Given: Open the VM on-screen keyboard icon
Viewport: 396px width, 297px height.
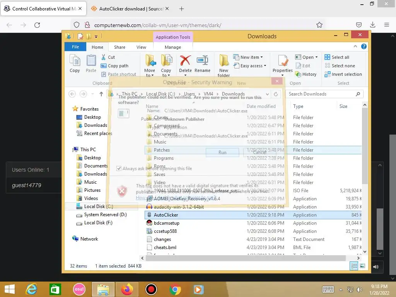Looking at the screenshot, I should click(x=328, y=289).
